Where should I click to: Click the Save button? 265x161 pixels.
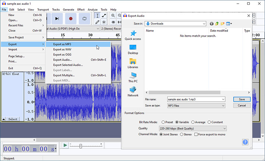(242, 99)
